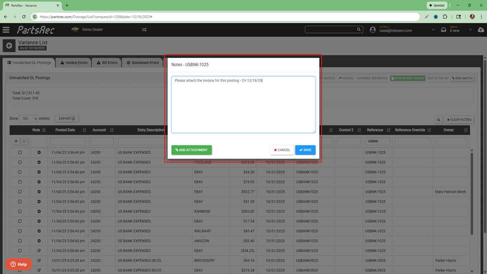Sort by the Reference column
Image resolution: width=487 pixels, height=274 pixels.
tap(388, 130)
